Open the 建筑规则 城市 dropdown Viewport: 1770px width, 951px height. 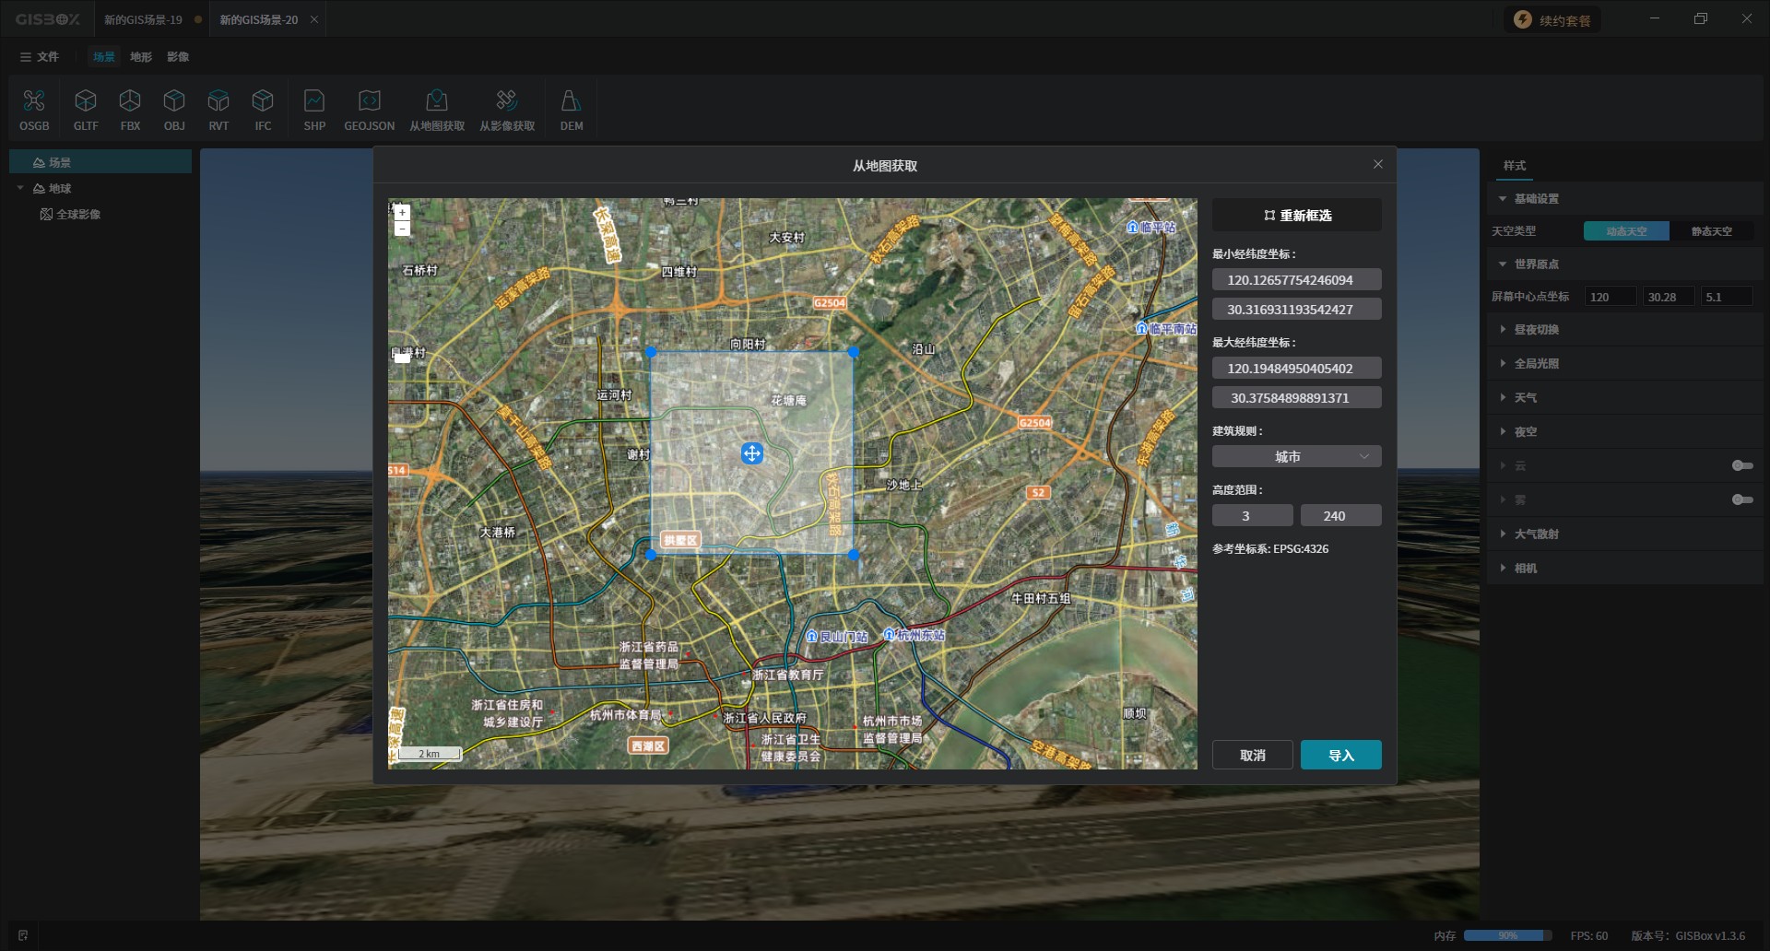coord(1296,457)
